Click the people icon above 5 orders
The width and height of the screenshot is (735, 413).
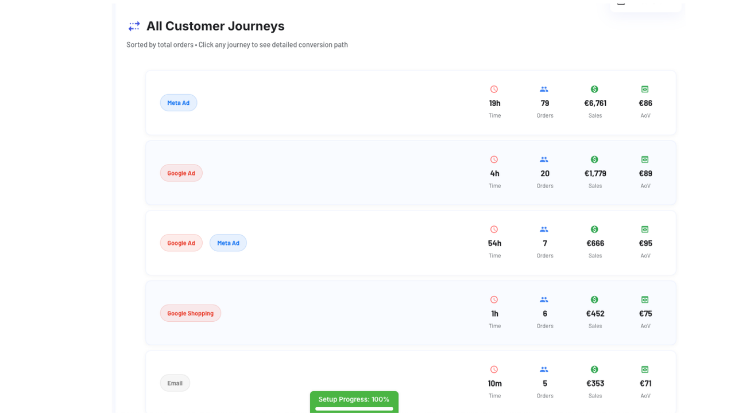coord(544,370)
